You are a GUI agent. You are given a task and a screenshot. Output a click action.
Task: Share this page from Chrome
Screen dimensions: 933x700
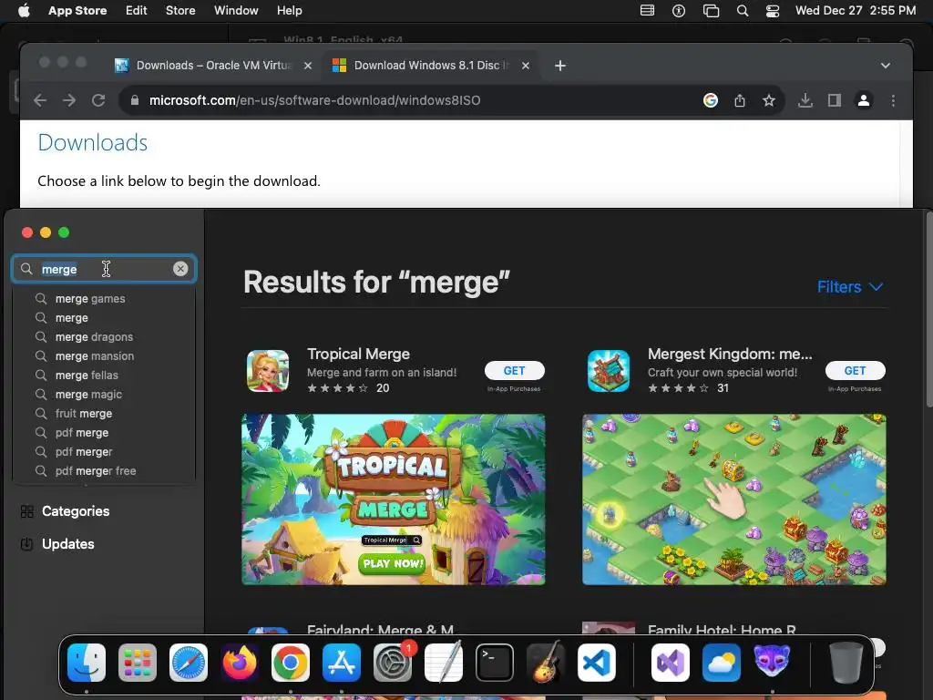740,100
